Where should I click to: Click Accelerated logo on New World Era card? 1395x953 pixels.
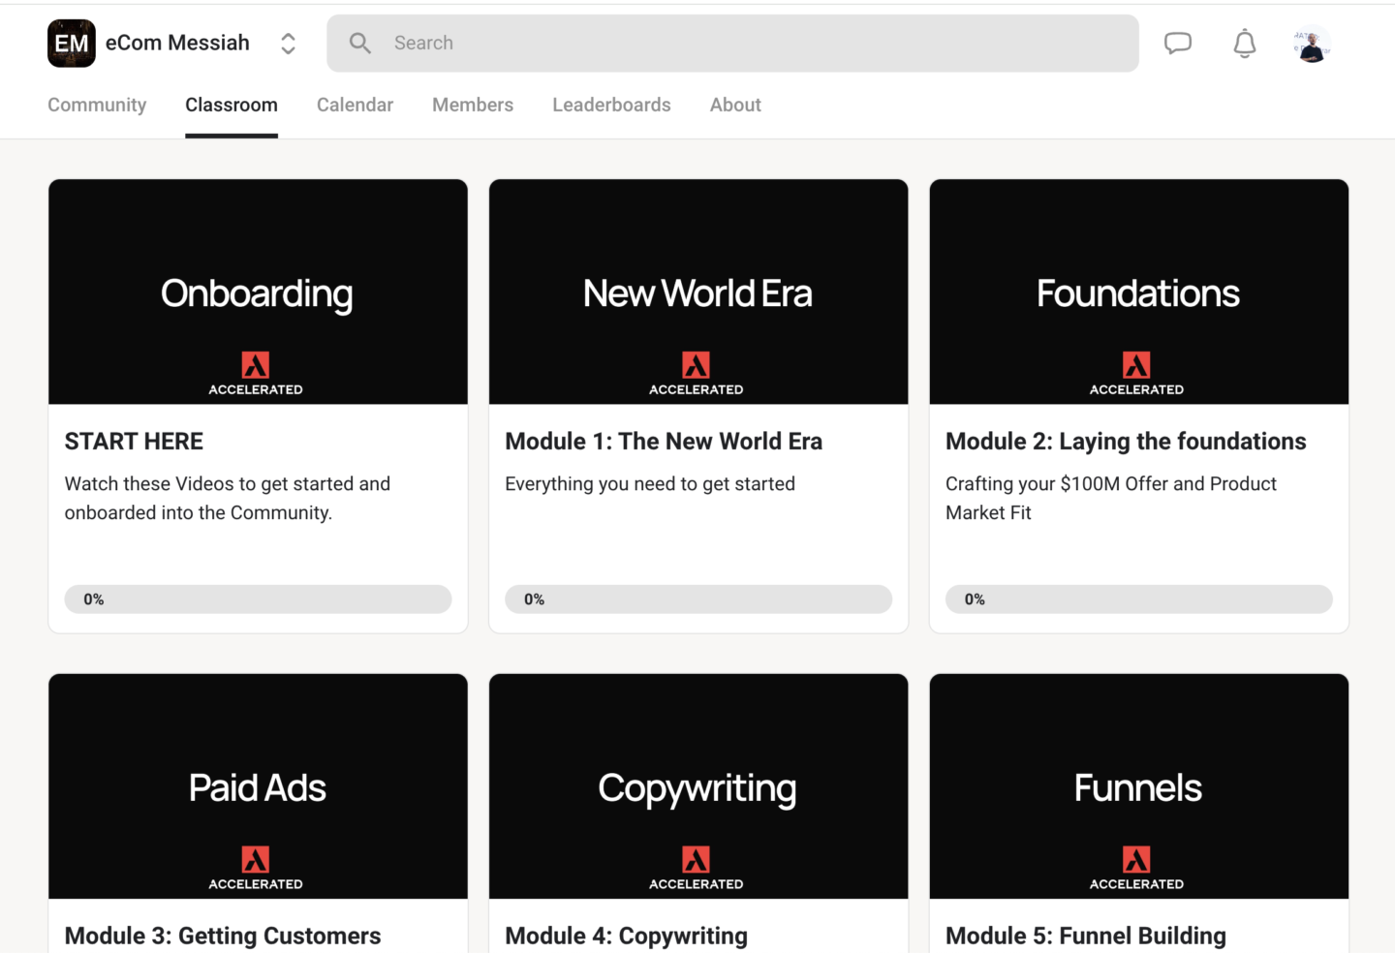[x=697, y=373]
